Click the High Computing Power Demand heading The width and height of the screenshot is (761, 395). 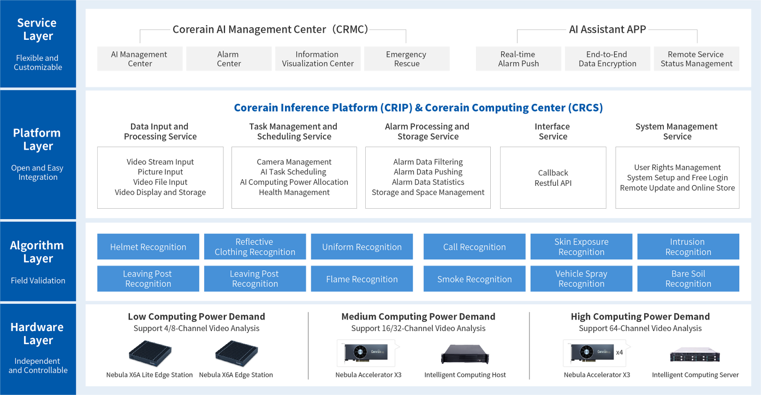click(x=640, y=316)
